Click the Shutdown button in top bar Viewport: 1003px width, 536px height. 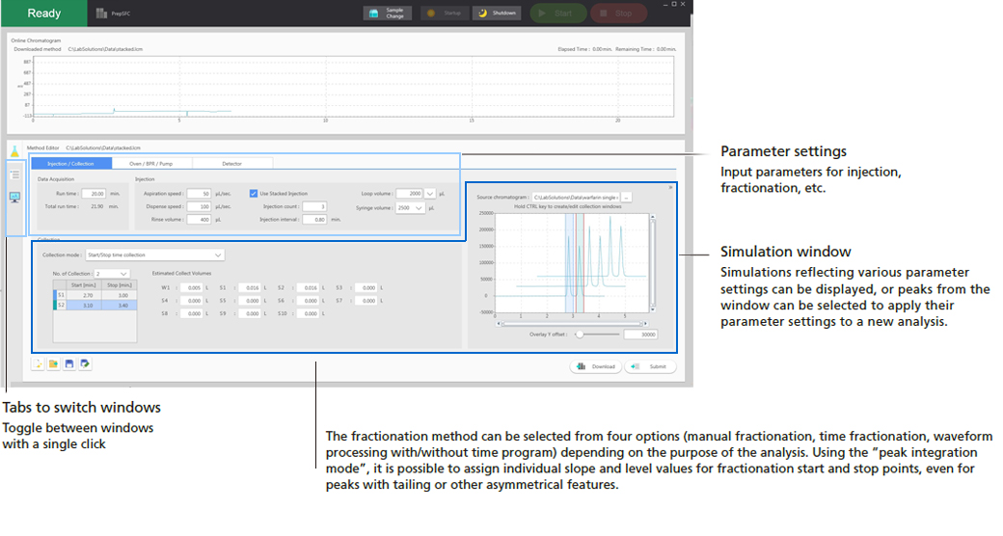498,13
